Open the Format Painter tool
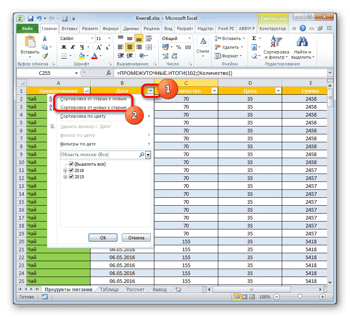This screenshot has height=317, width=350. (45, 55)
